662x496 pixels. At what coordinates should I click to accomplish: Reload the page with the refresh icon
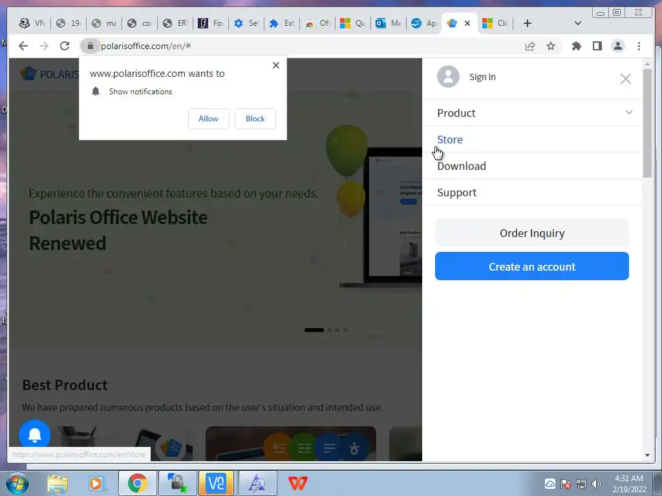(65, 46)
